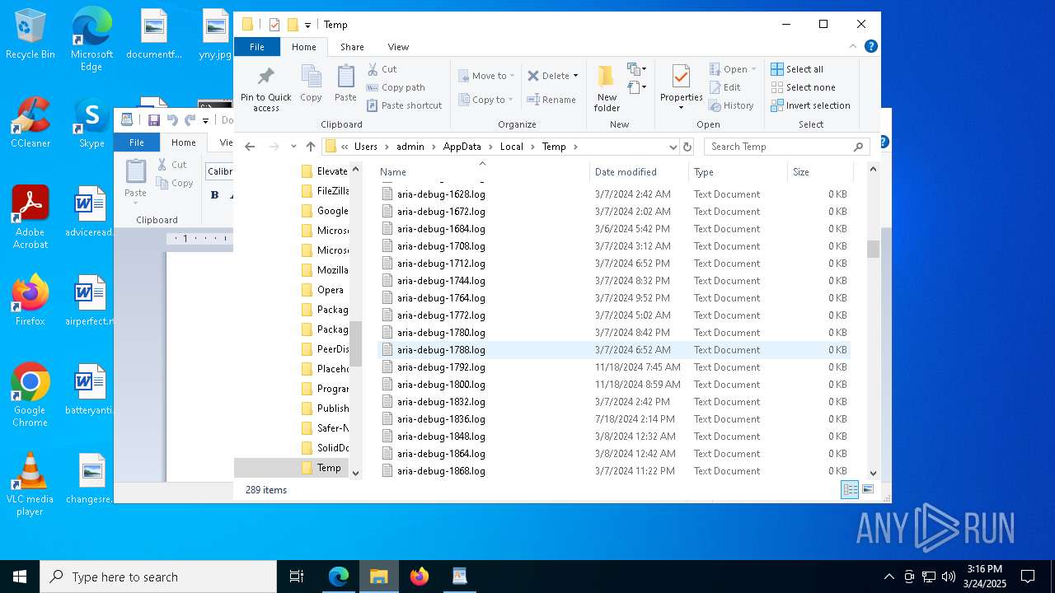This screenshot has height=593, width=1055.
Task: Click Undo in Word quick access toolbar
Action: coord(171,120)
